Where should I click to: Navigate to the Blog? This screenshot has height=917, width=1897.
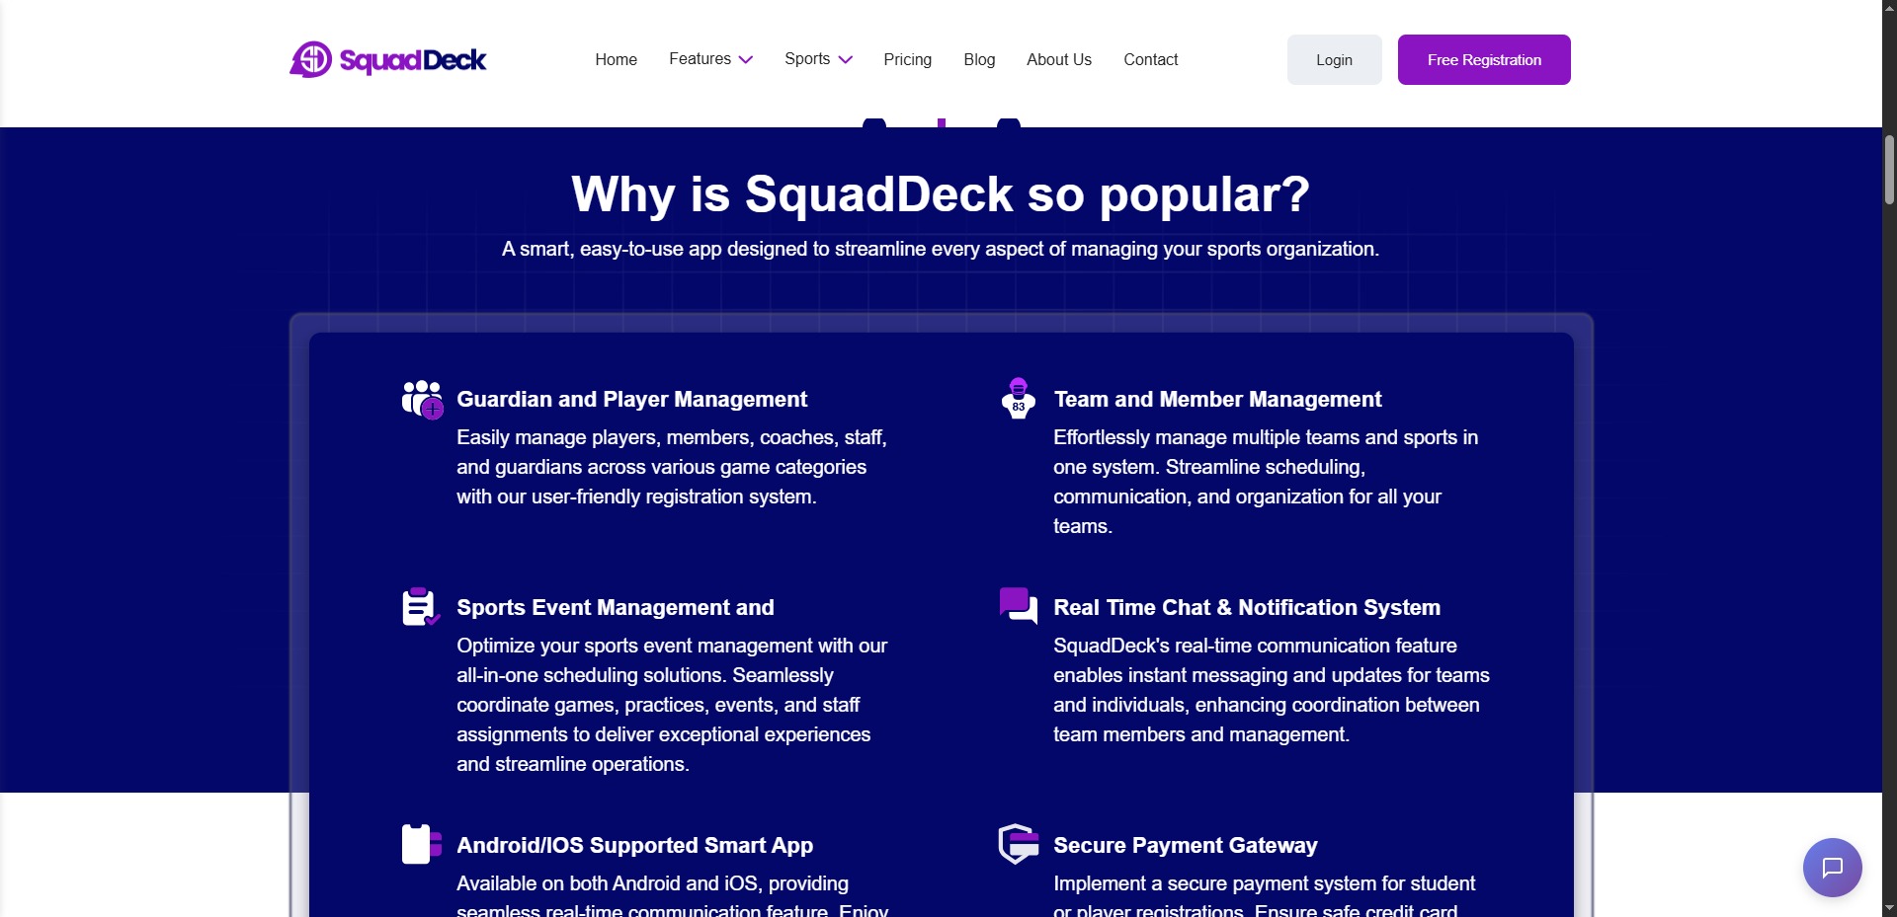point(978,60)
